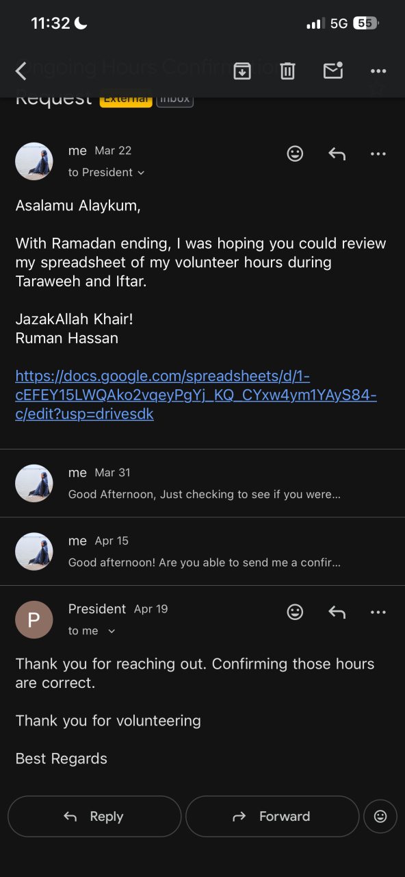This screenshot has width=405, height=877.
Task: Expand the 'to me' recipient details
Action: click(x=92, y=631)
